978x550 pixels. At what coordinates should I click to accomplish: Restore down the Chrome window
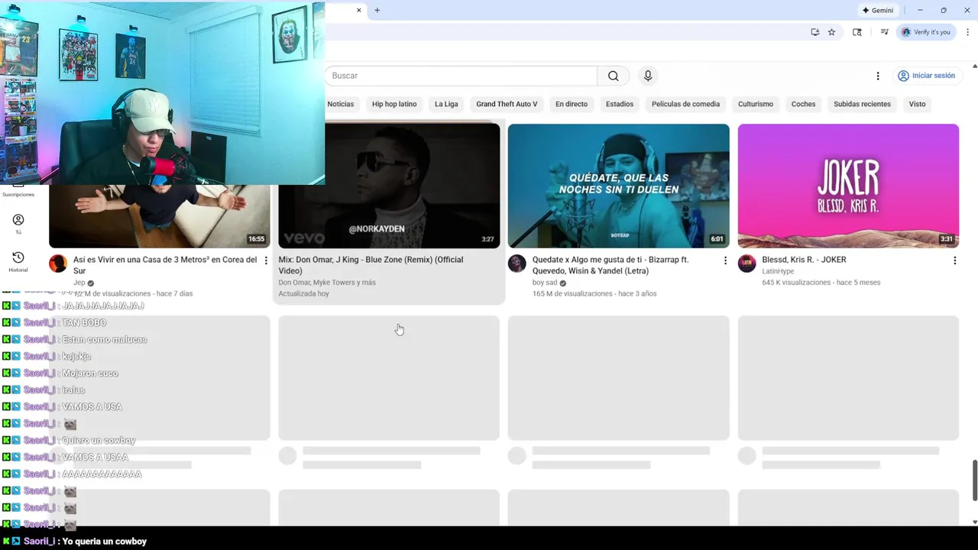coord(944,10)
